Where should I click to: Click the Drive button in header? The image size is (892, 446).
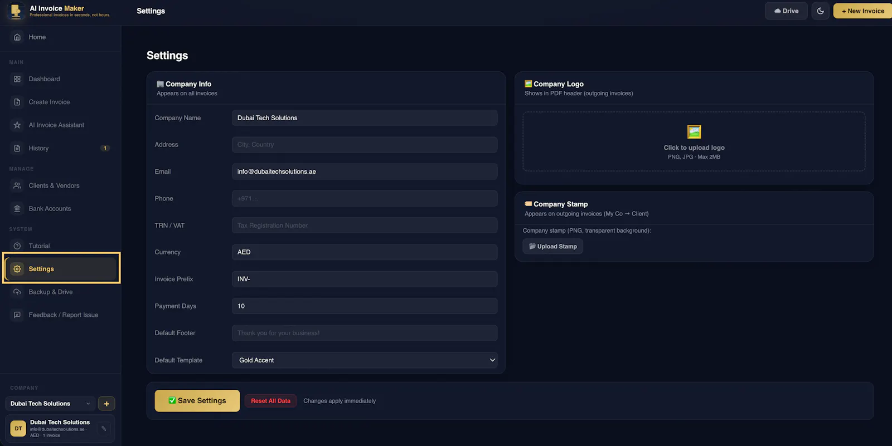click(x=786, y=11)
